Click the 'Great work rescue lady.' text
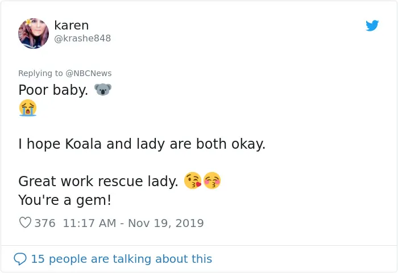Image resolution: width=398 pixels, height=273 pixels. pos(98,181)
